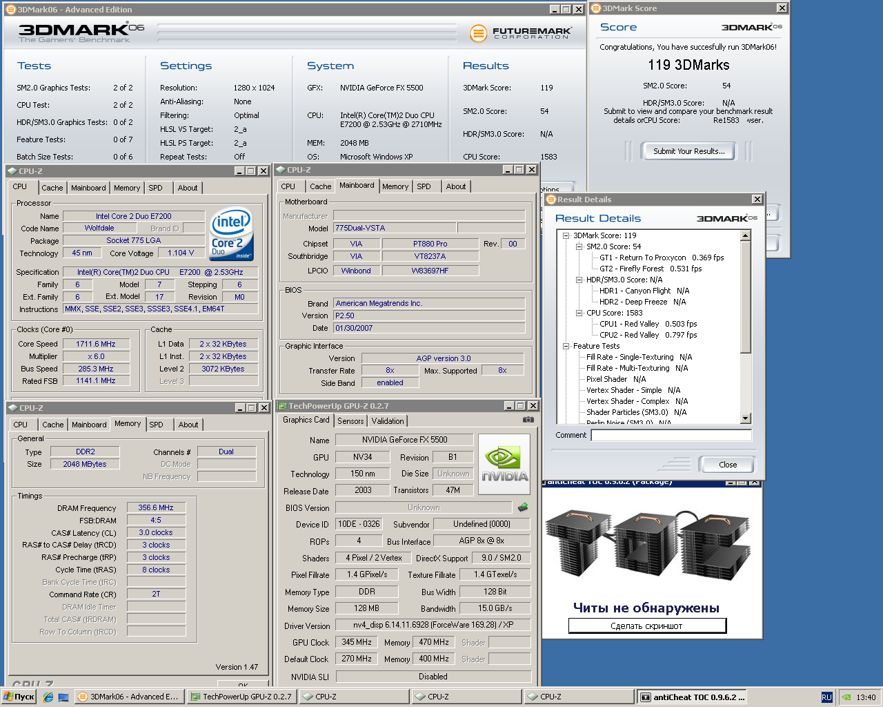Click the GPU-Z camera screenshot icon

point(528,420)
